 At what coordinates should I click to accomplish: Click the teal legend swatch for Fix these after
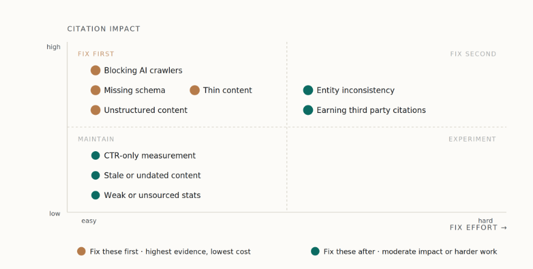coord(315,251)
